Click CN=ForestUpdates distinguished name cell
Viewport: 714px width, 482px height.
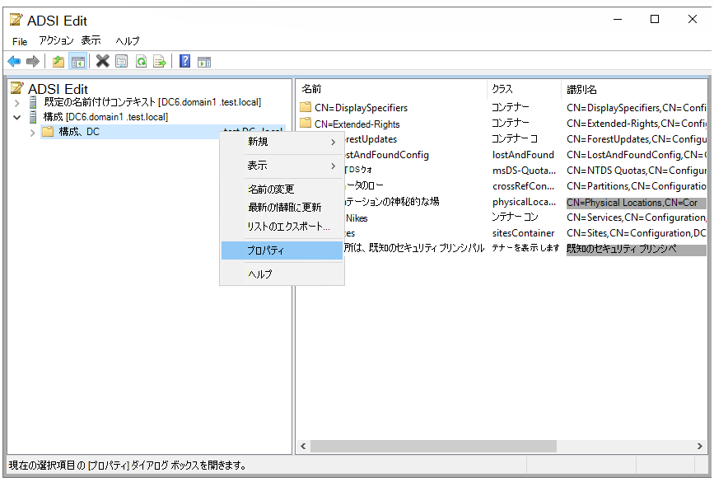636,139
